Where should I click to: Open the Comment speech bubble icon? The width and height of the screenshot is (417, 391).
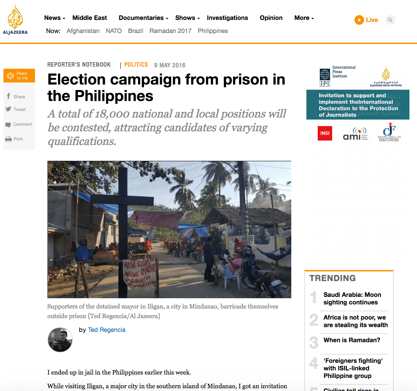coord(8,125)
